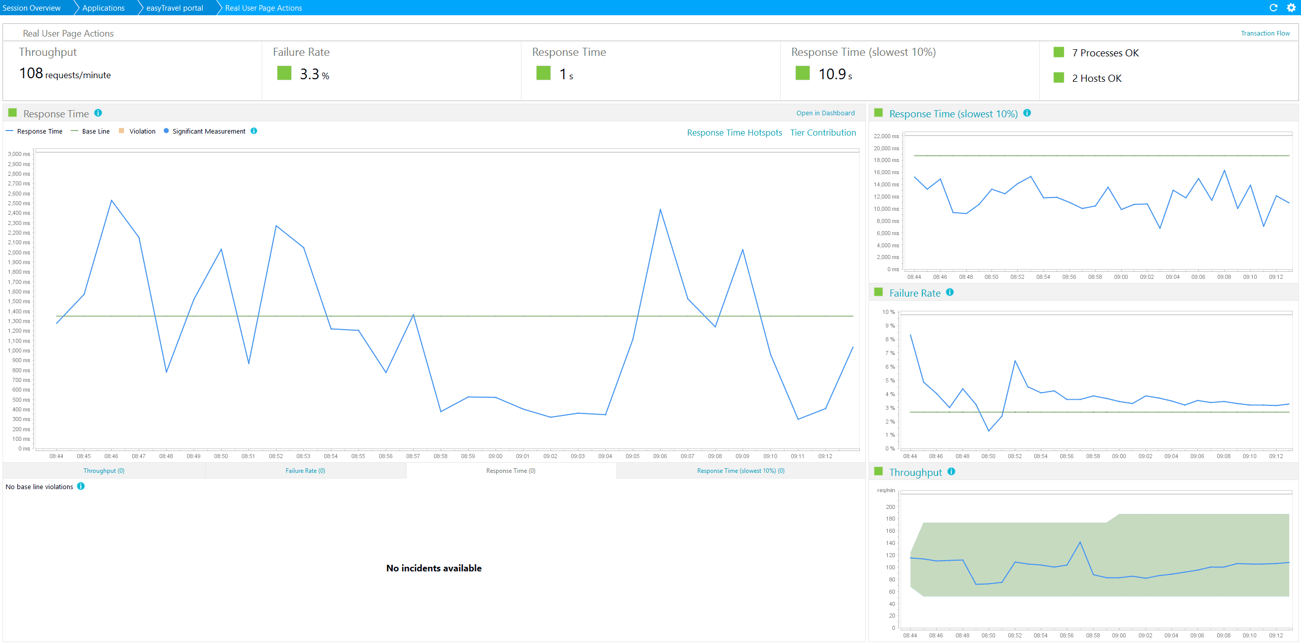Toggle the Violation legend entry
Image resolution: width=1301 pixels, height=643 pixels.
(137, 131)
